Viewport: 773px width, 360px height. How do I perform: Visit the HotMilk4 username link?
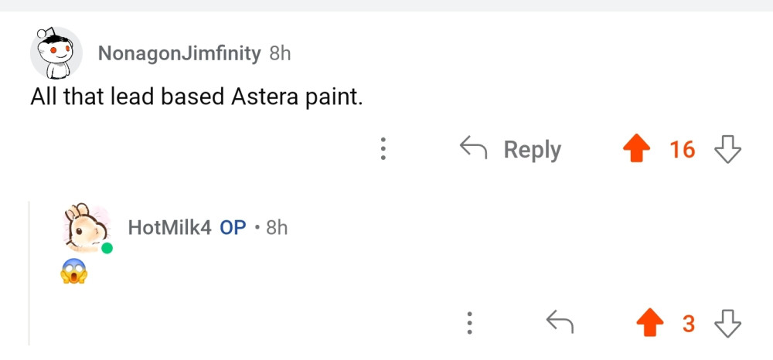(169, 227)
